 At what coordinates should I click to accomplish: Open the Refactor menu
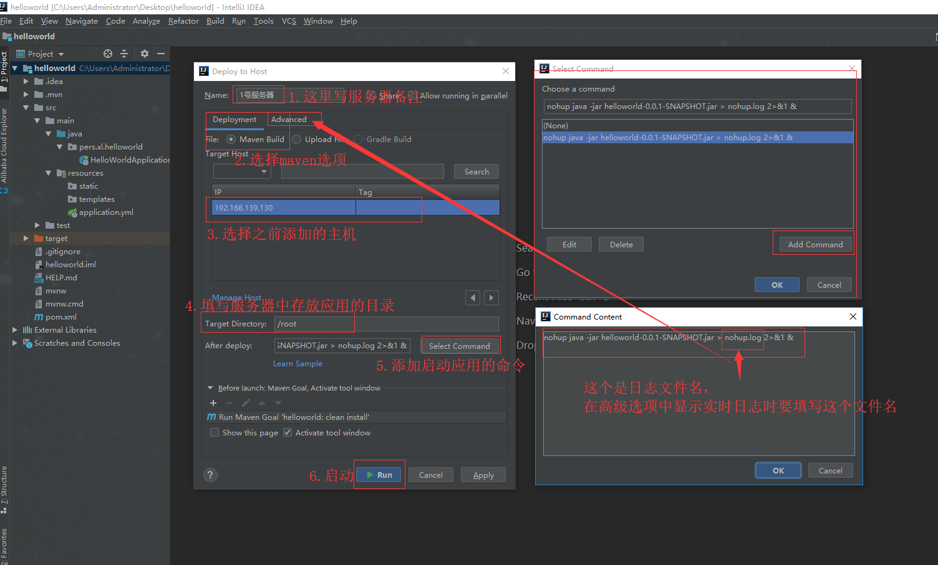[x=183, y=21]
